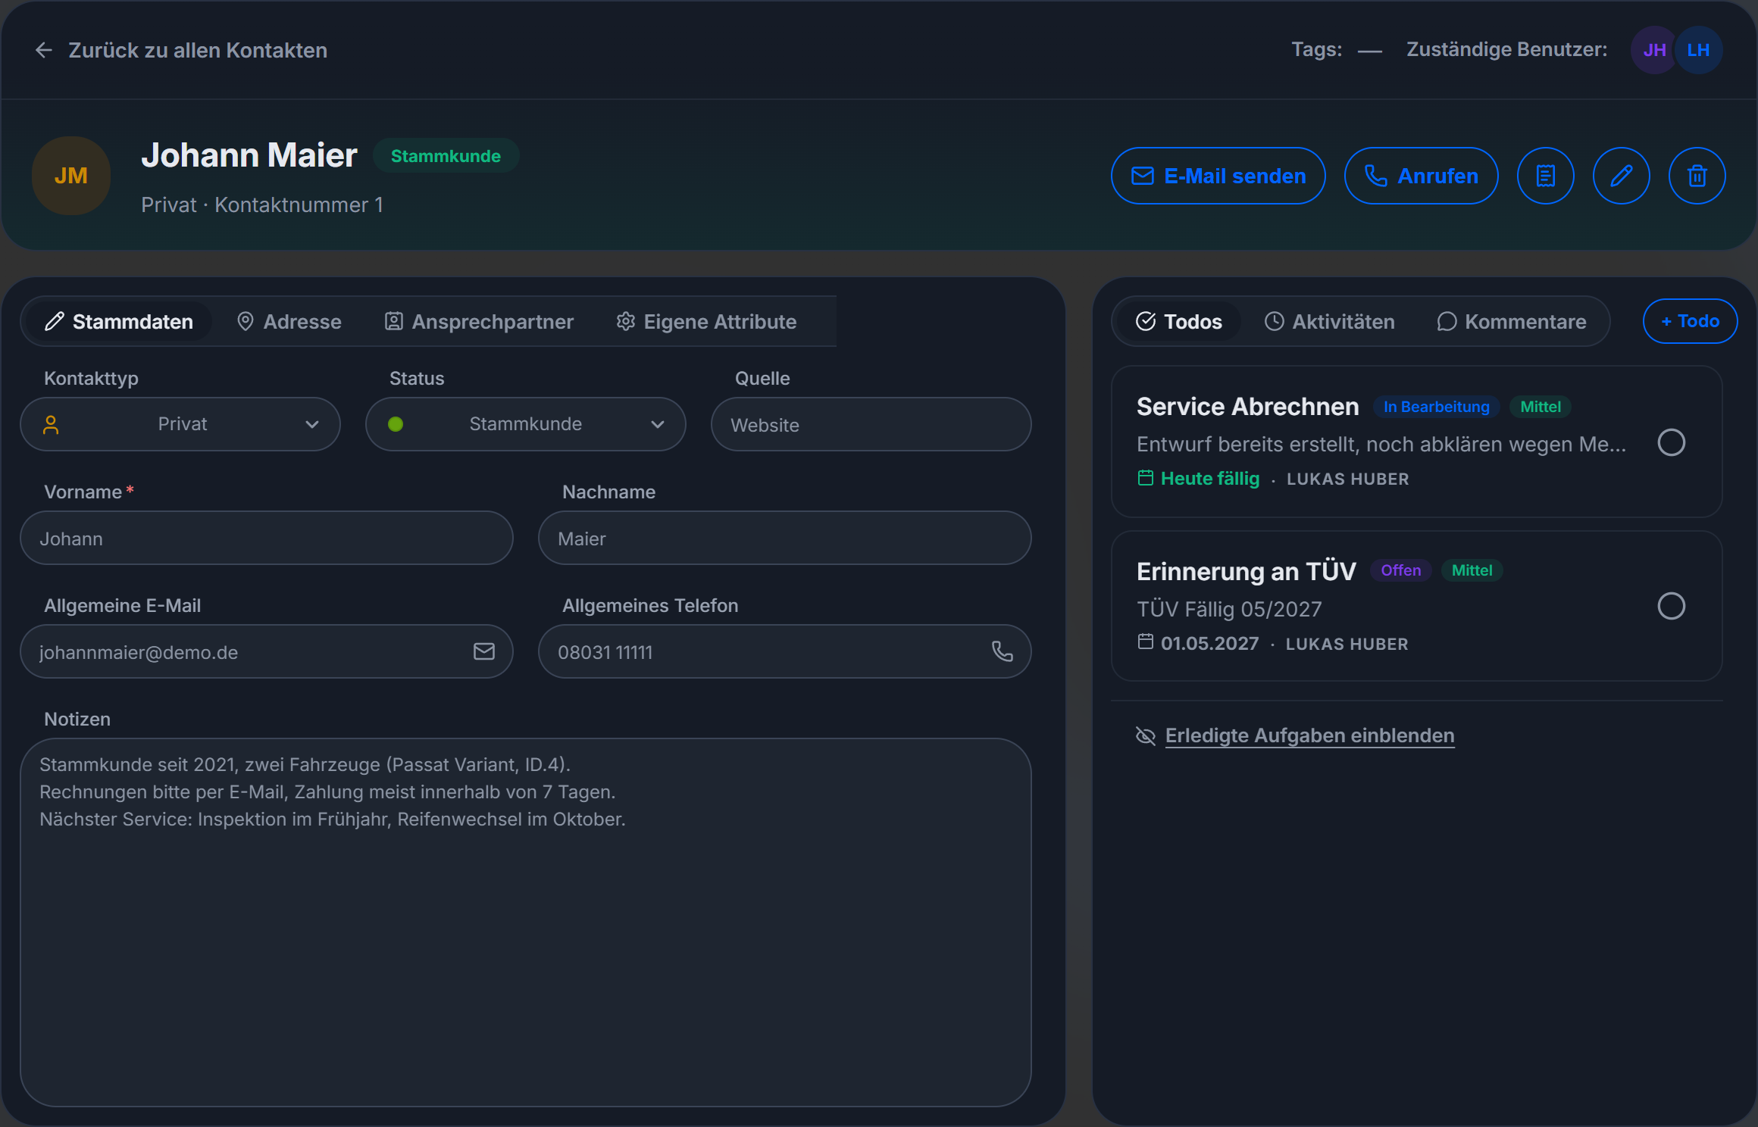
Task: Open the Kontakttyp dropdown
Action: click(x=180, y=424)
